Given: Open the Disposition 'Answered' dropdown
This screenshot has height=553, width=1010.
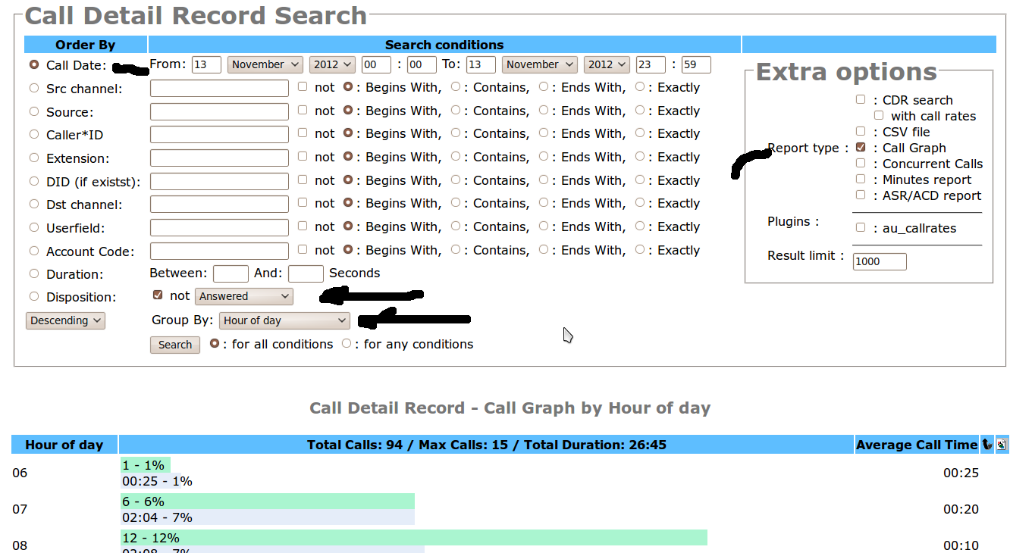Looking at the screenshot, I should tap(243, 296).
